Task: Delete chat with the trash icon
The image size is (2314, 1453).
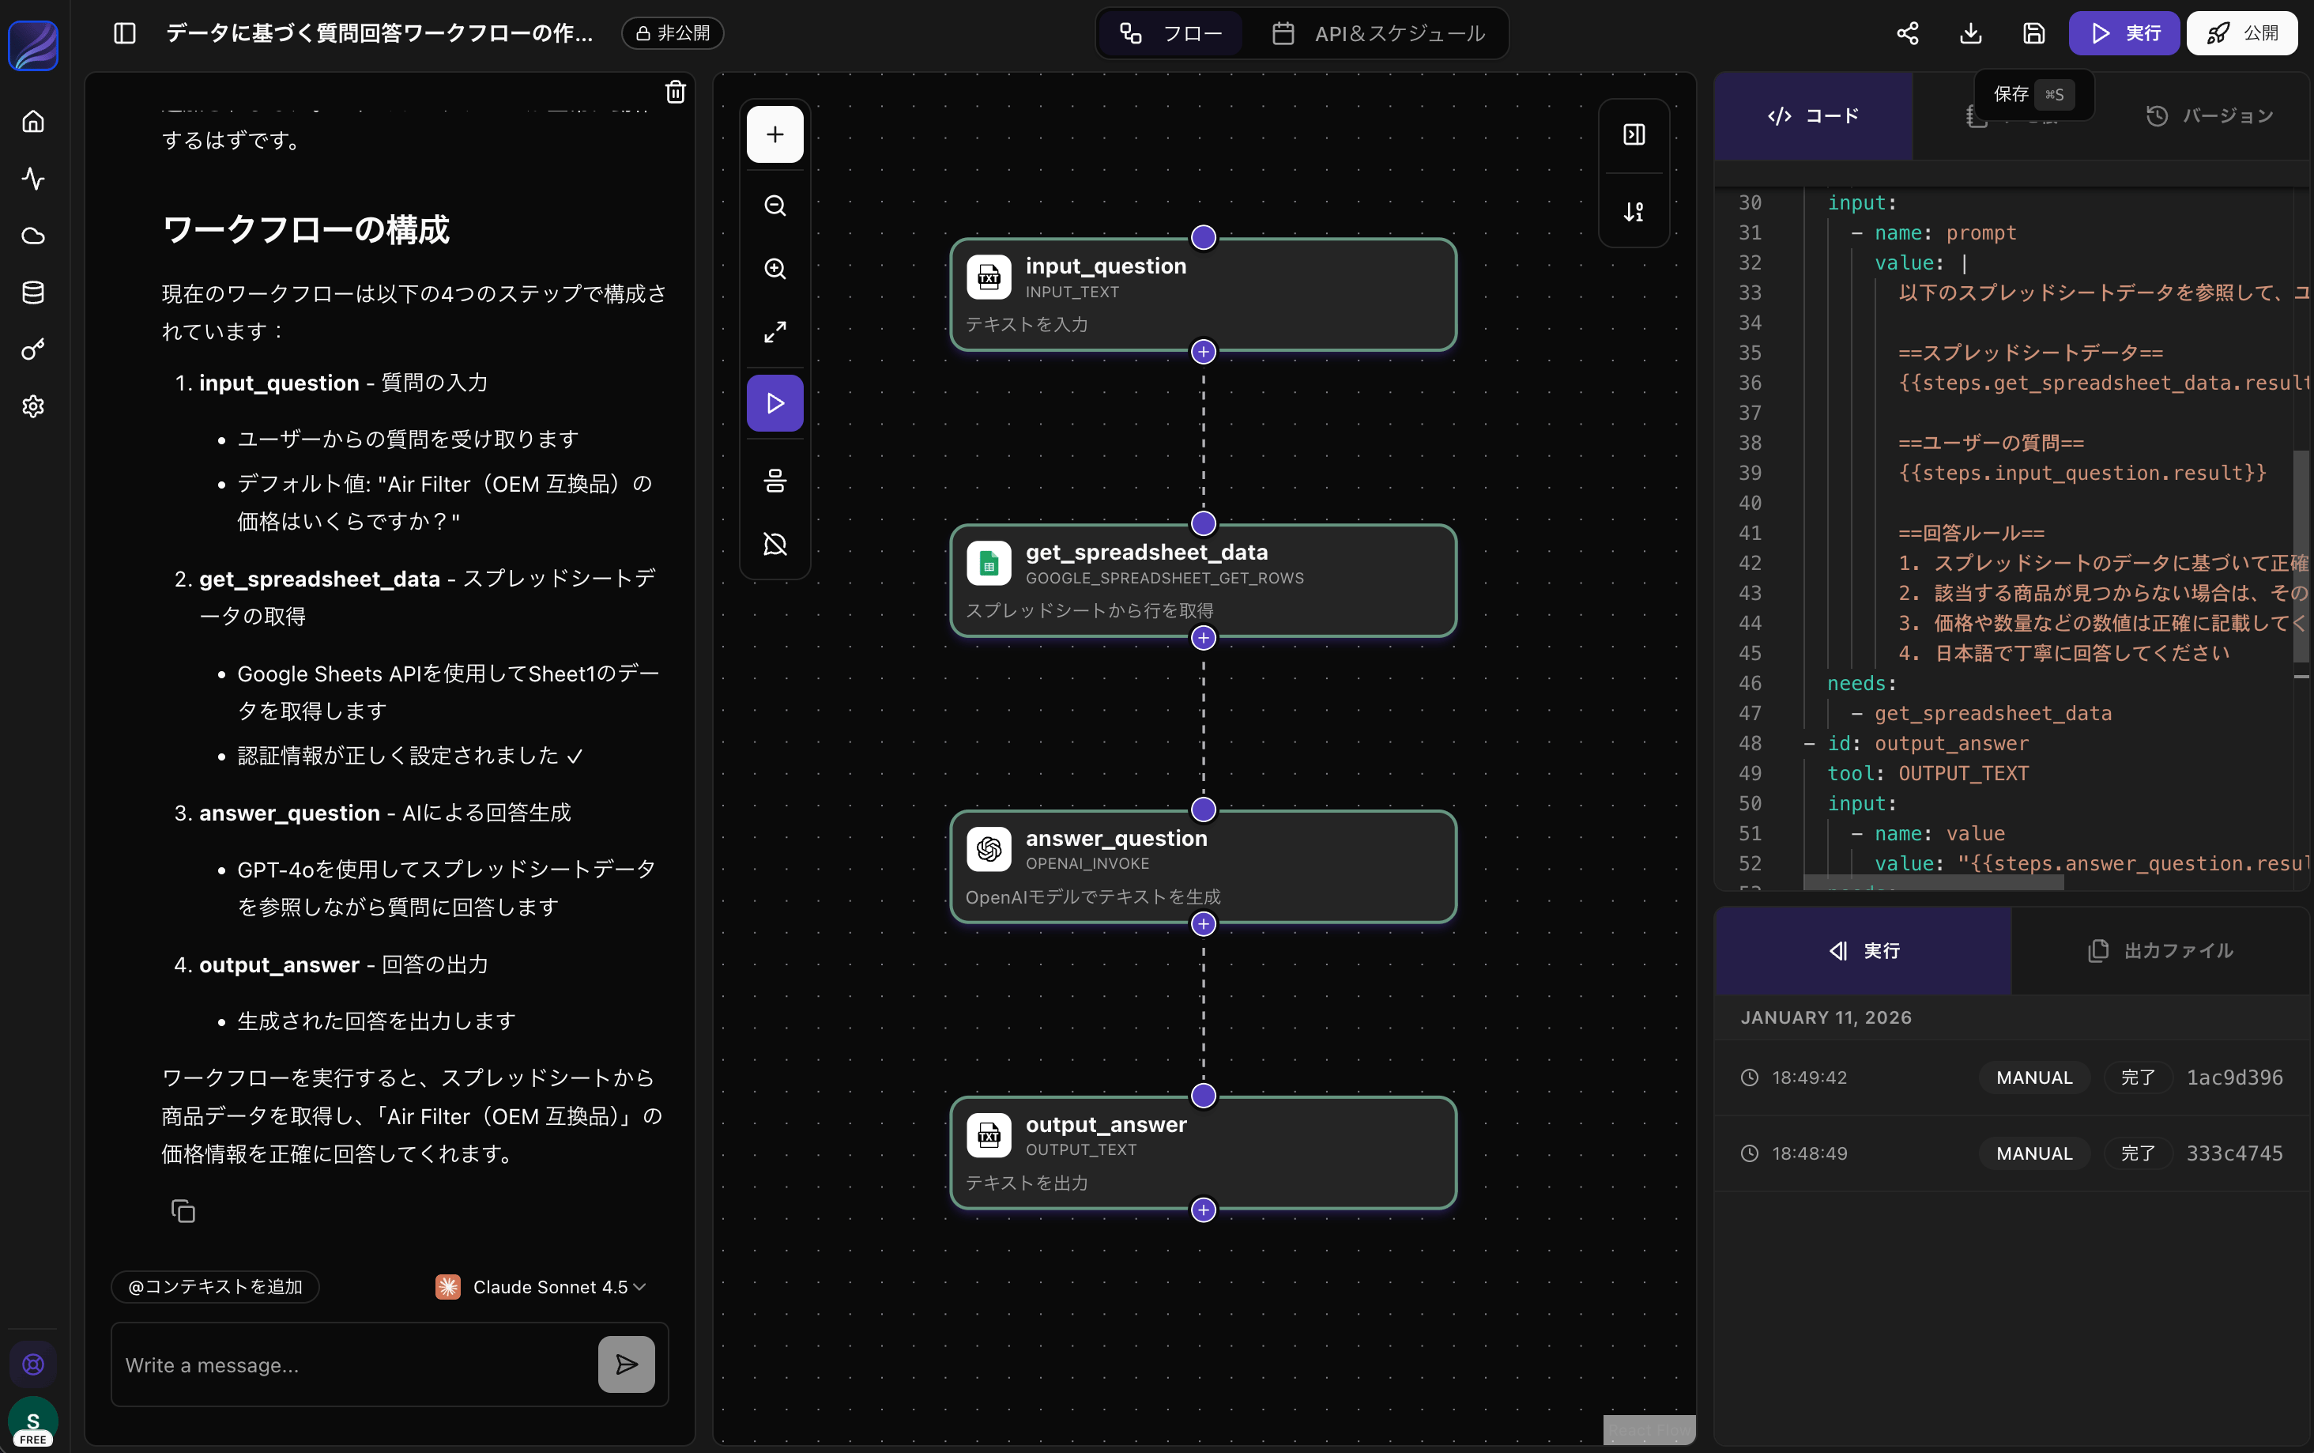Action: (676, 91)
